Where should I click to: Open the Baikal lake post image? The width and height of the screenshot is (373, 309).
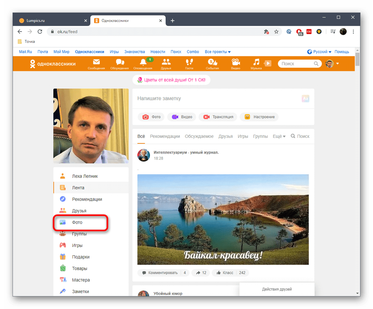(223, 219)
